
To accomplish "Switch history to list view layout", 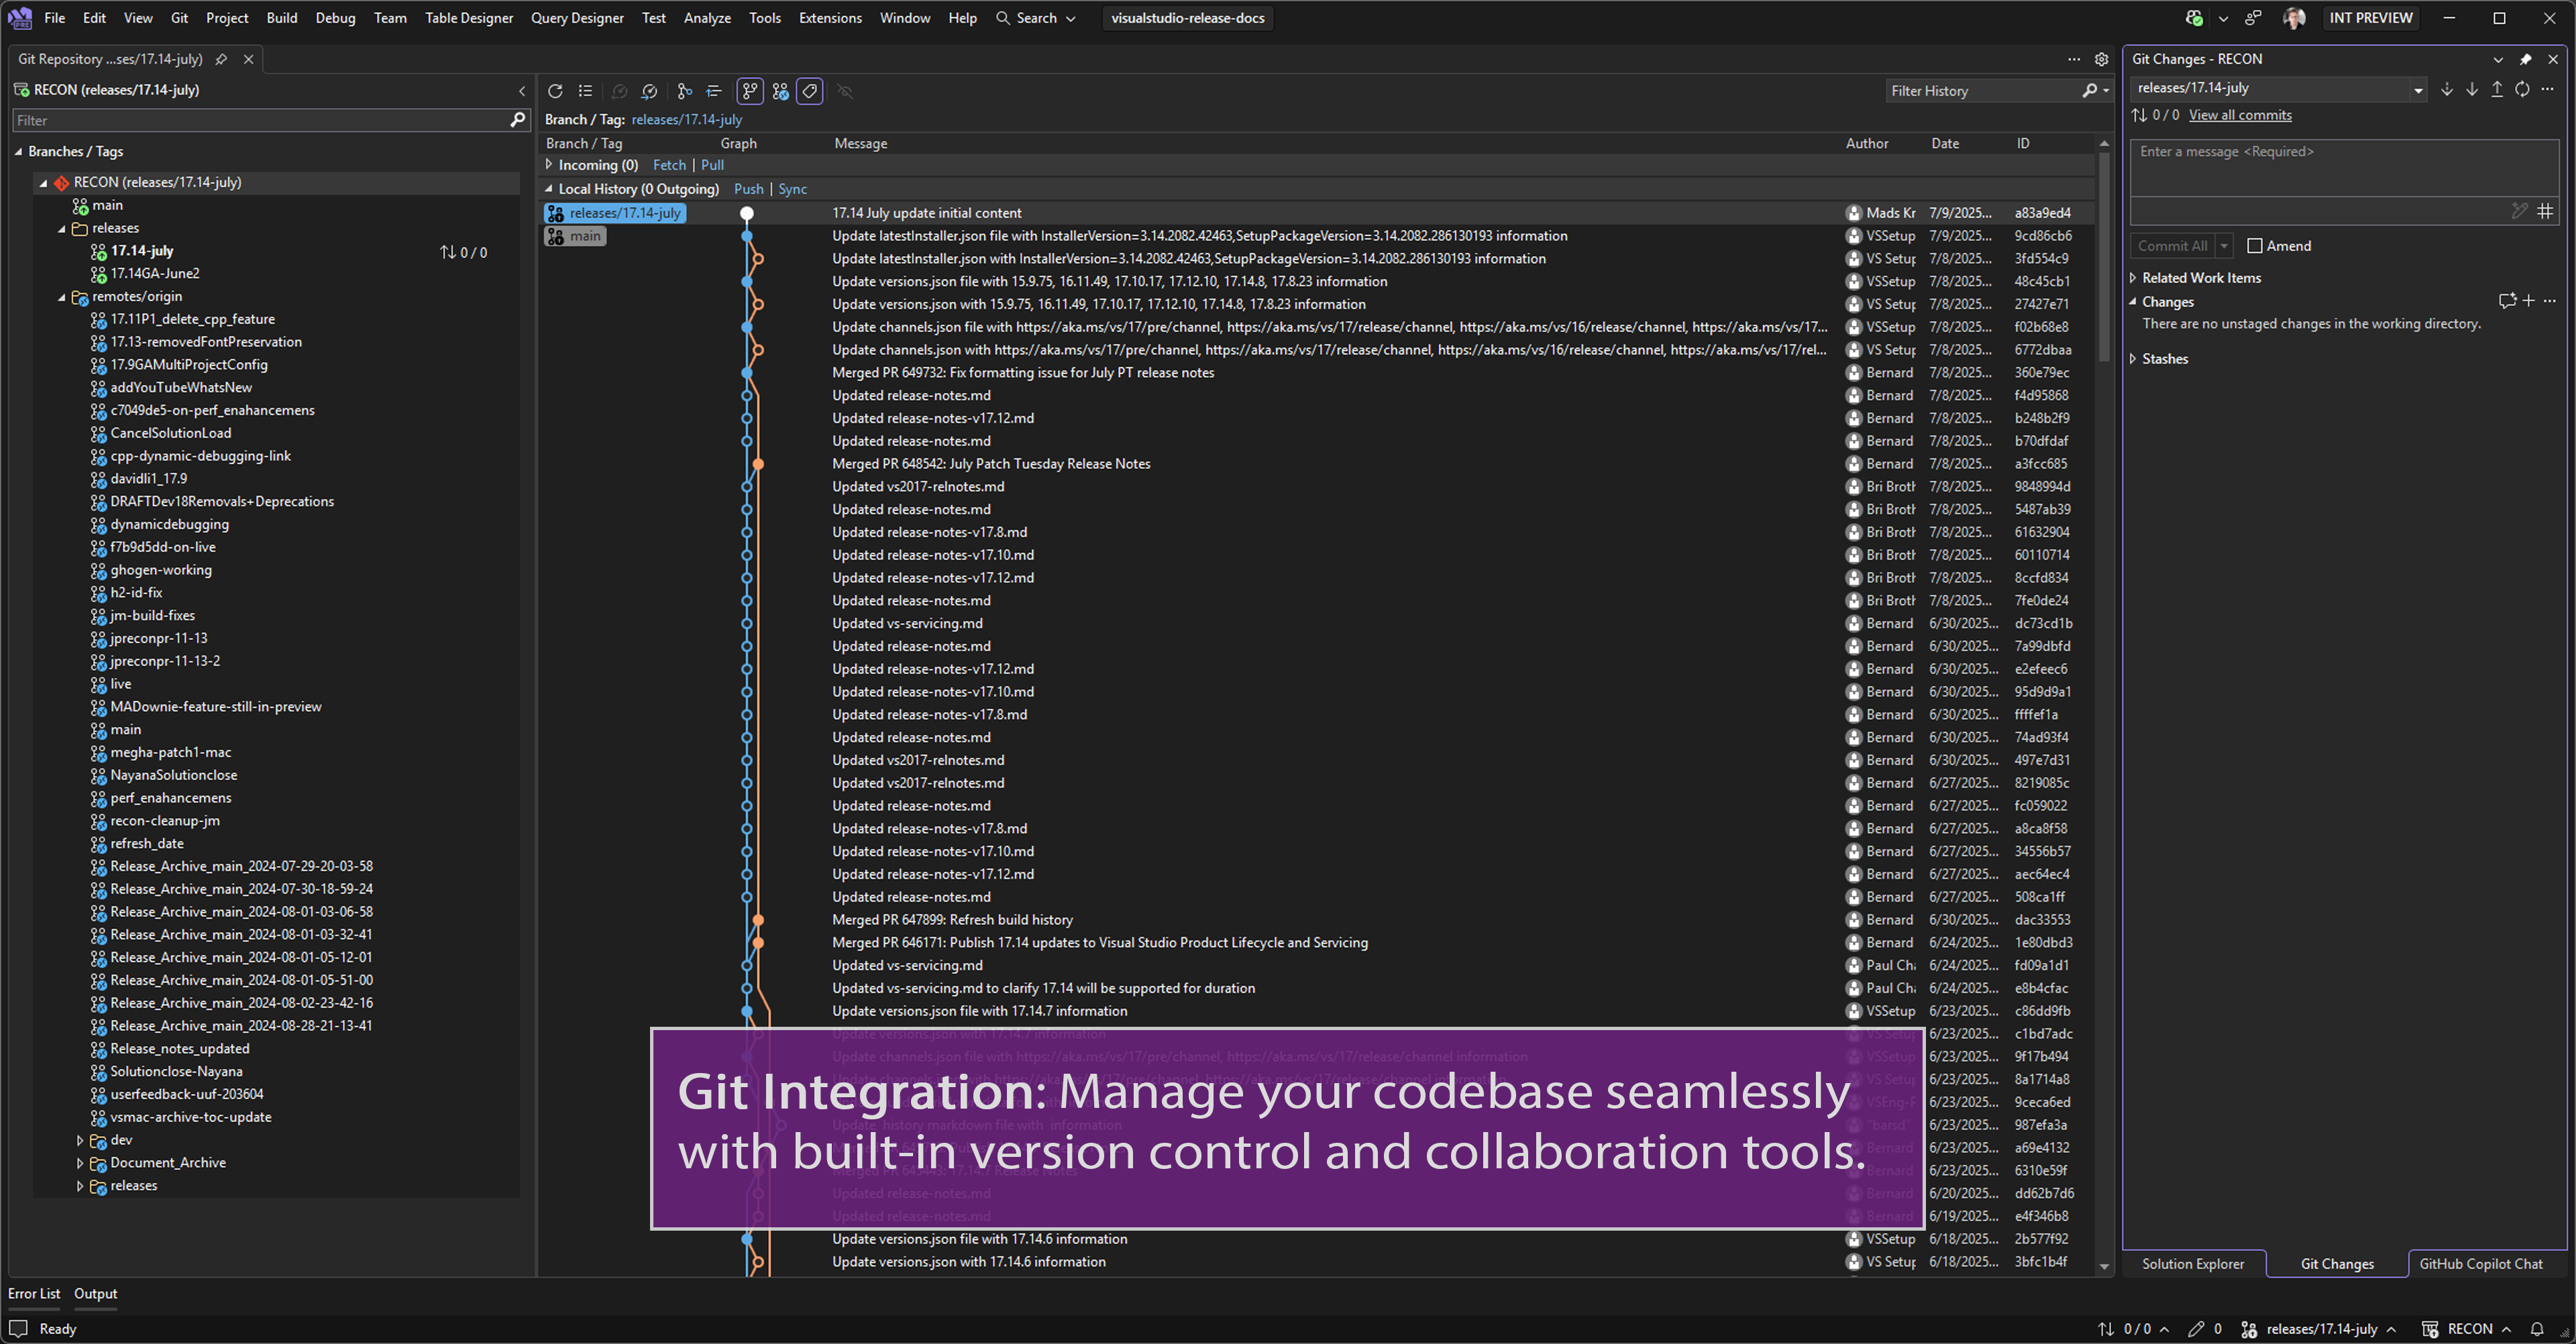I will (586, 91).
